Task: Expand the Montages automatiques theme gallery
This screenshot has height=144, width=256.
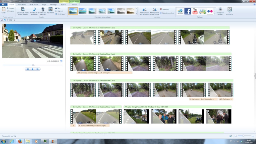Action: (137, 14)
